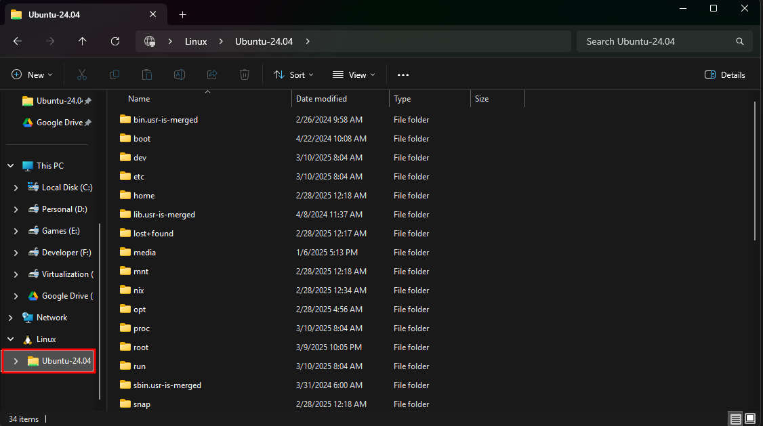Click the Copy icon in toolbar

pos(115,75)
